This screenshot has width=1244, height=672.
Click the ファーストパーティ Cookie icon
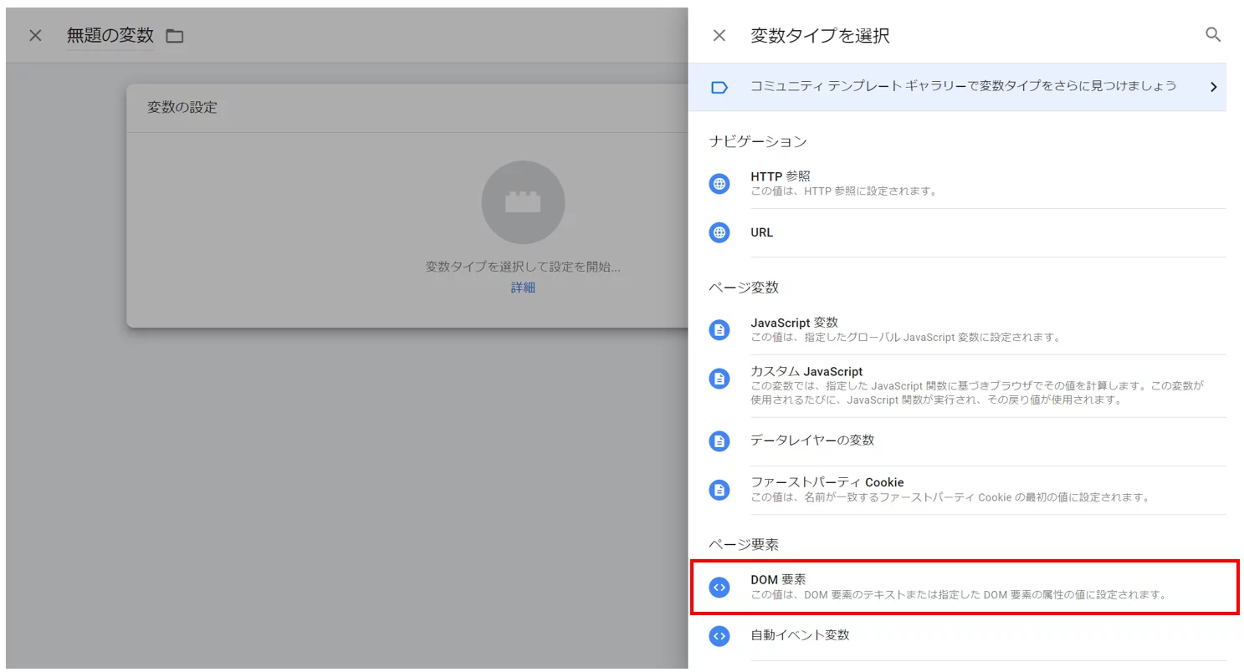tap(719, 490)
